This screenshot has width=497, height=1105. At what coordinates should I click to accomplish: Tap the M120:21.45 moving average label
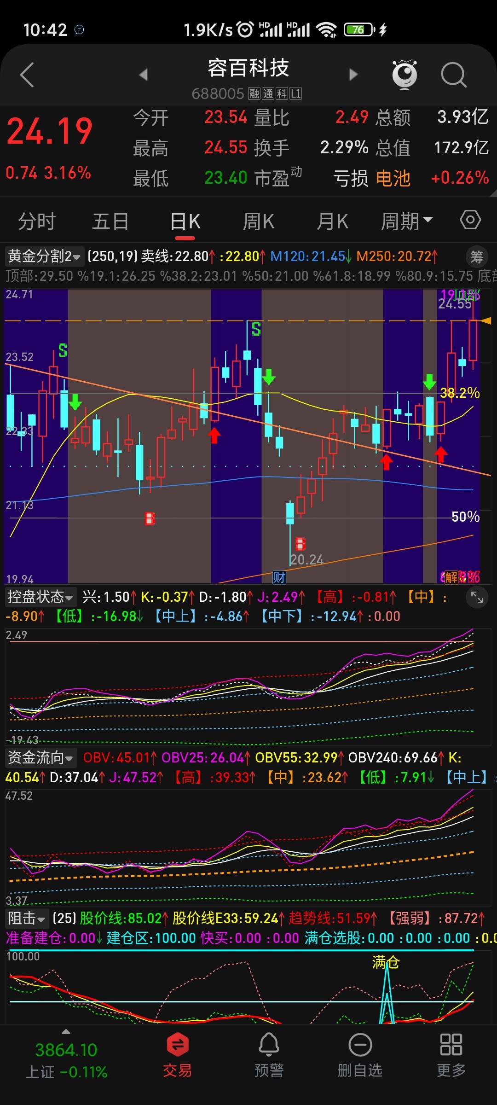coord(311,256)
